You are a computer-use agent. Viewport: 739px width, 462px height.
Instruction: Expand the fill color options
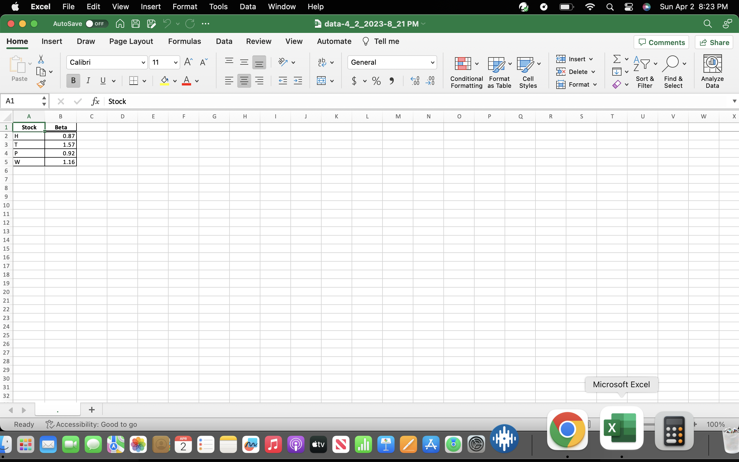(175, 81)
